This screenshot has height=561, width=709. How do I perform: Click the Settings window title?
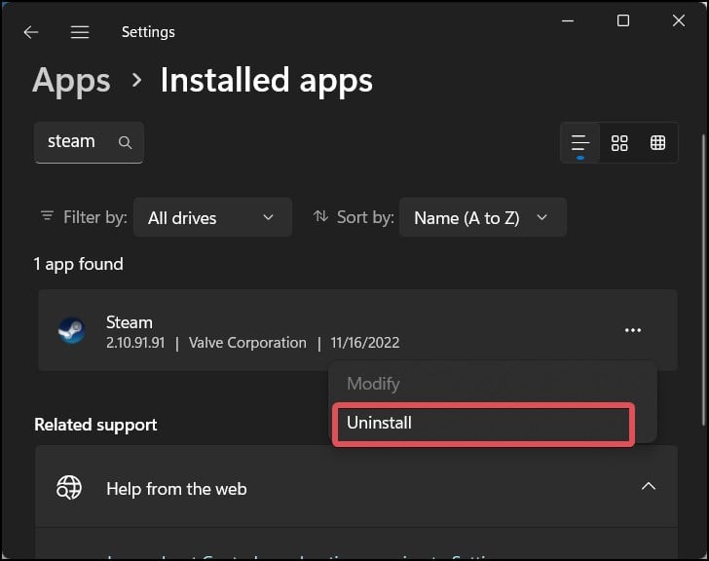[x=148, y=32]
